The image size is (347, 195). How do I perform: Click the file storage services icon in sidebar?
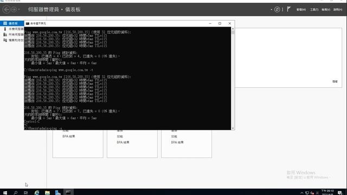click(x=5, y=40)
